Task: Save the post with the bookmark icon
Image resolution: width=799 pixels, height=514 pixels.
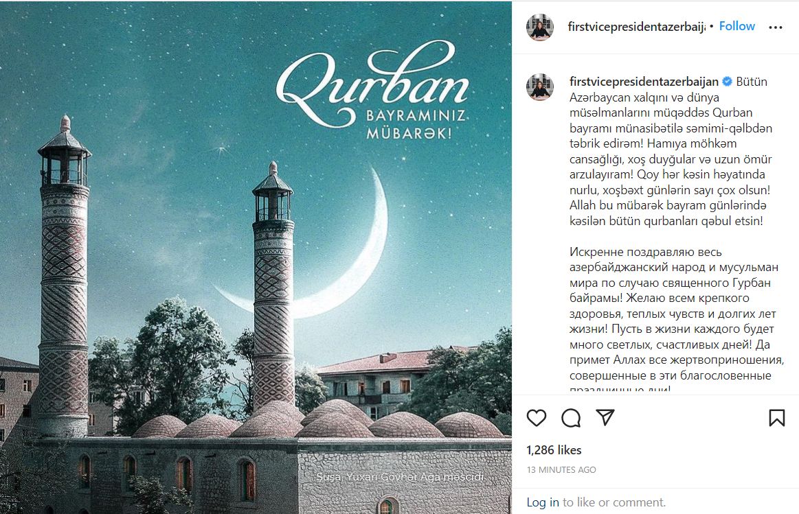Action: (x=776, y=418)
